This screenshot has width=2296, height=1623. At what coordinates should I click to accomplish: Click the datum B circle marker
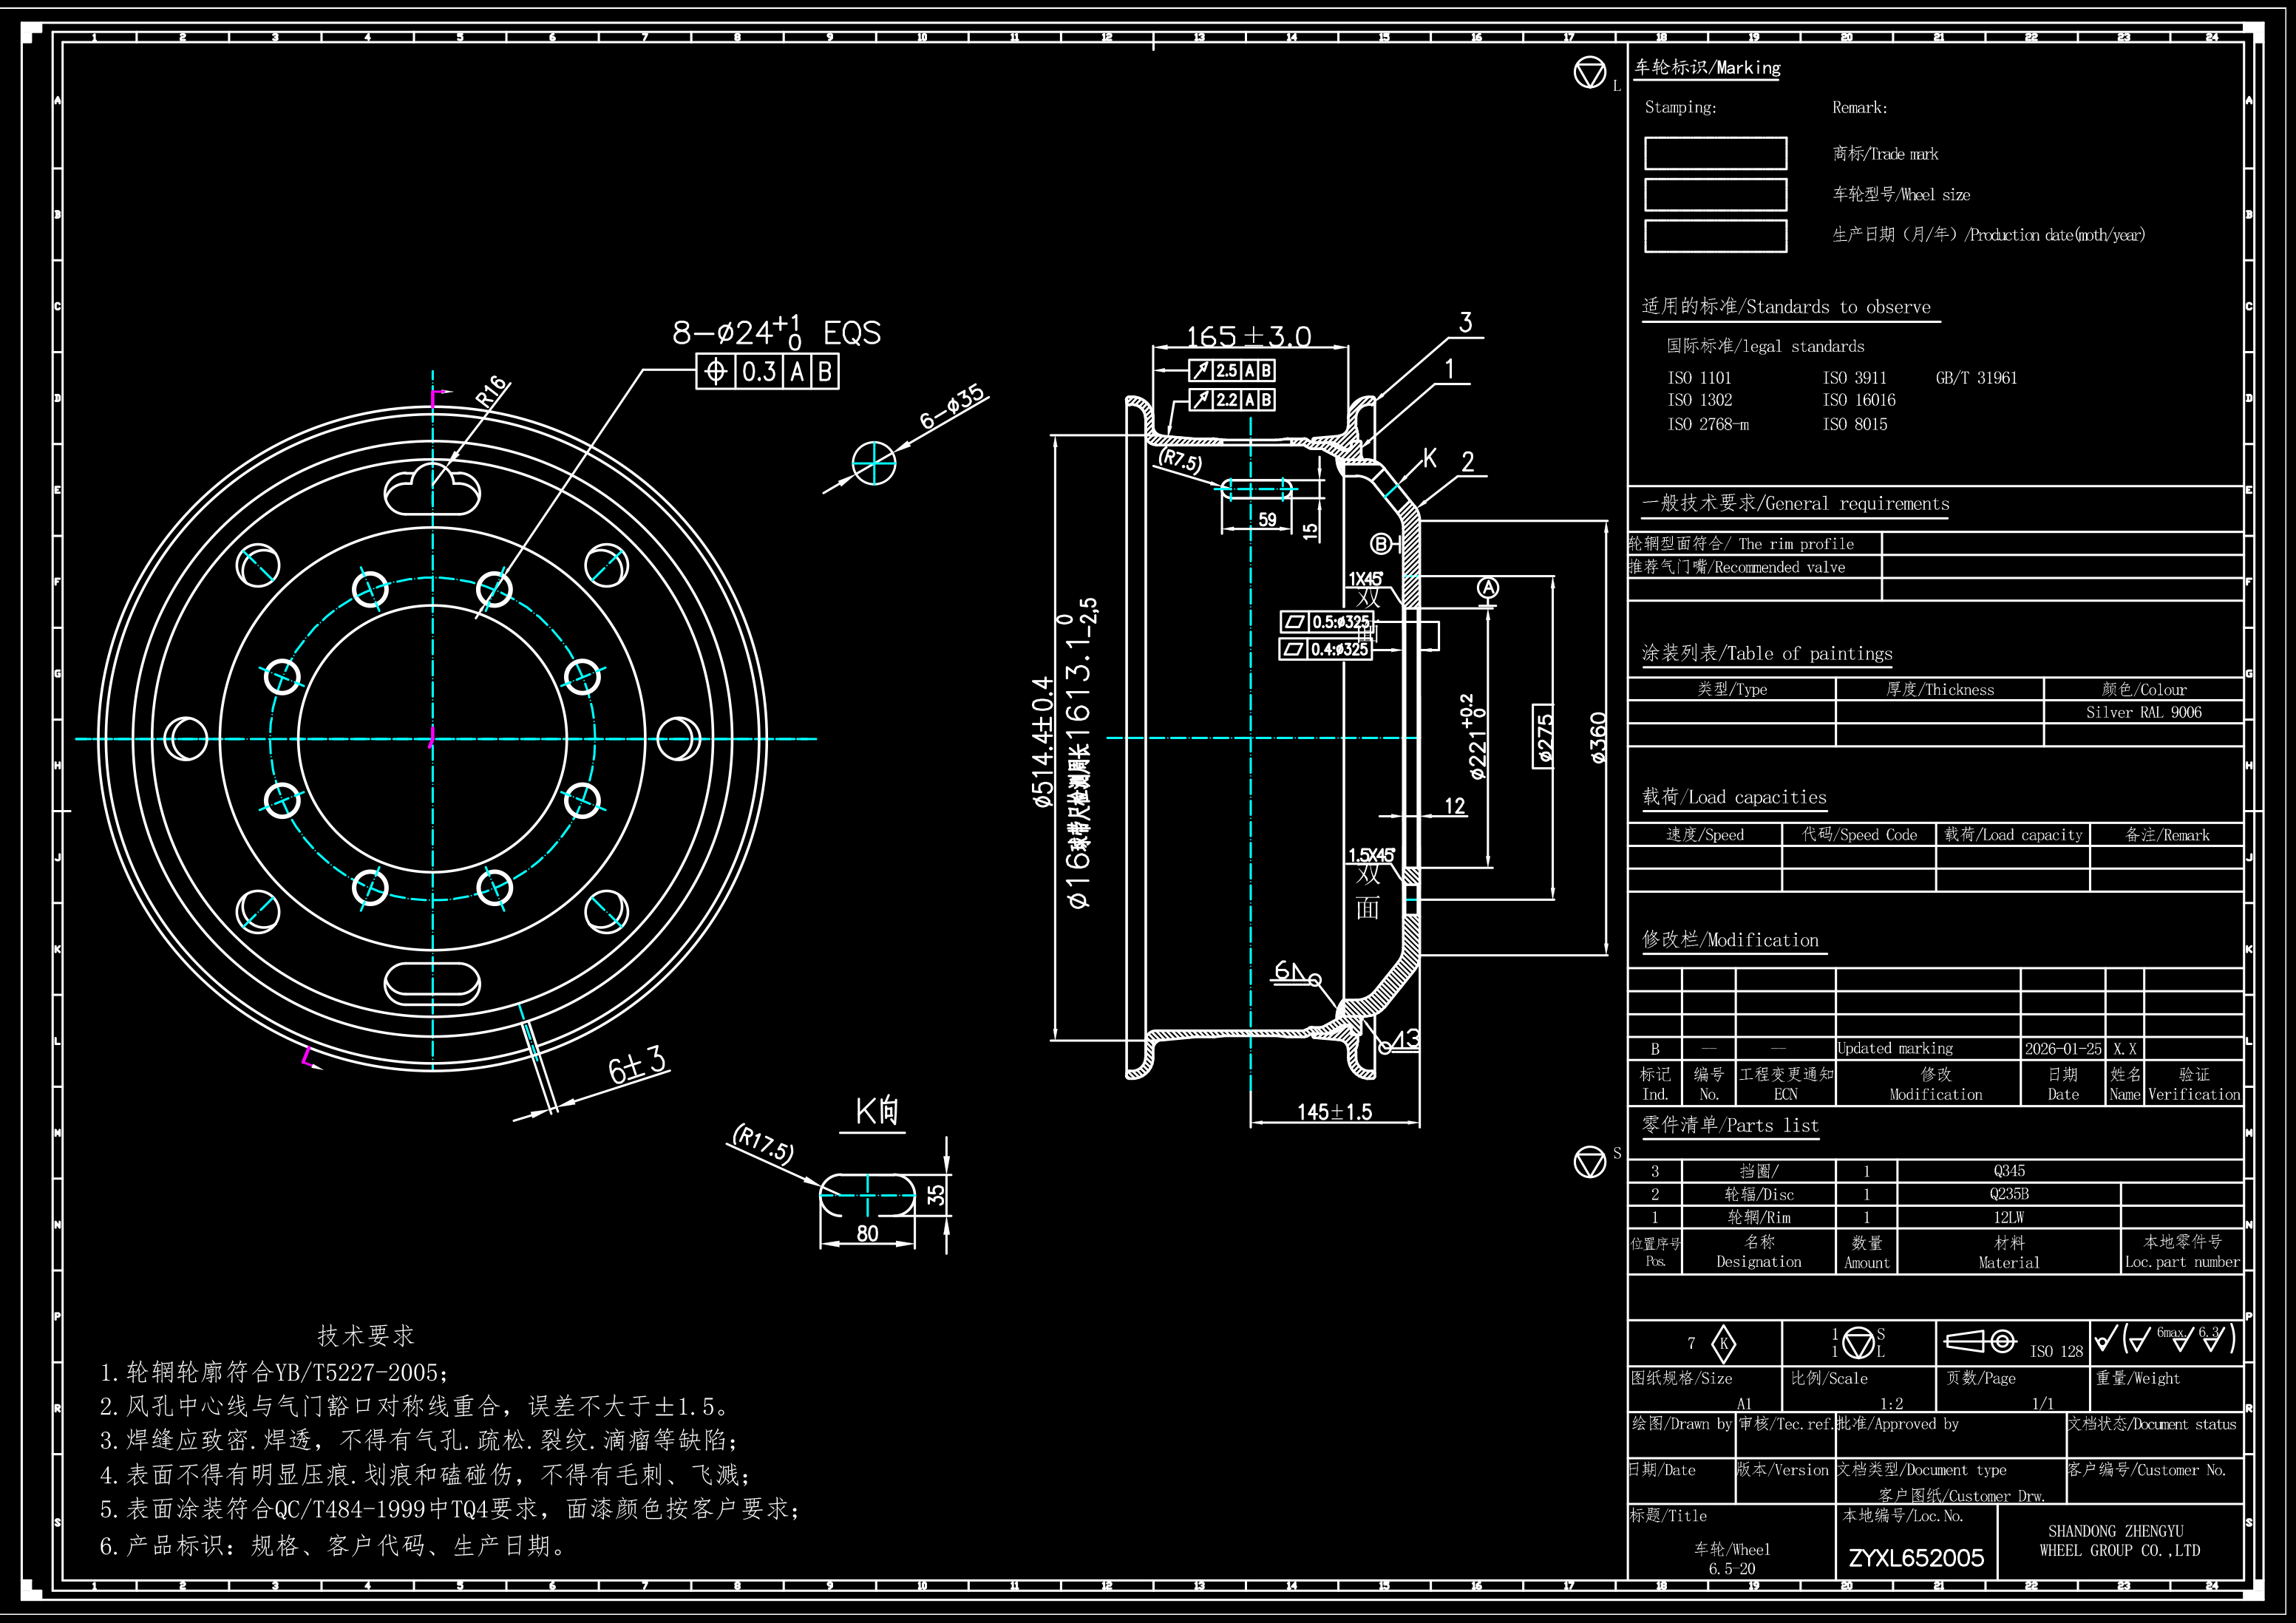coord(1381,544)
